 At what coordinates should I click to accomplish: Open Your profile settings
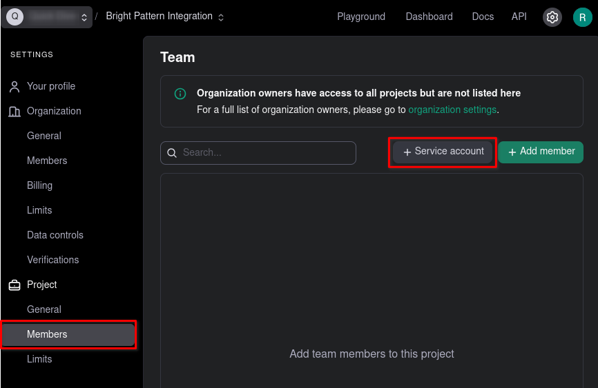(51, 86)
